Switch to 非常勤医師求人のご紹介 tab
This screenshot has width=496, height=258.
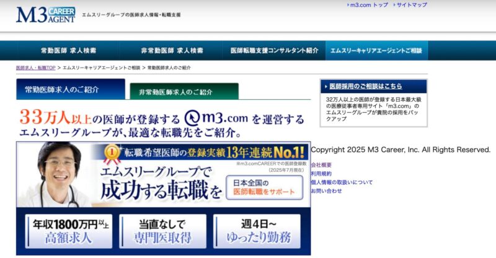click(x=184, y=92)
